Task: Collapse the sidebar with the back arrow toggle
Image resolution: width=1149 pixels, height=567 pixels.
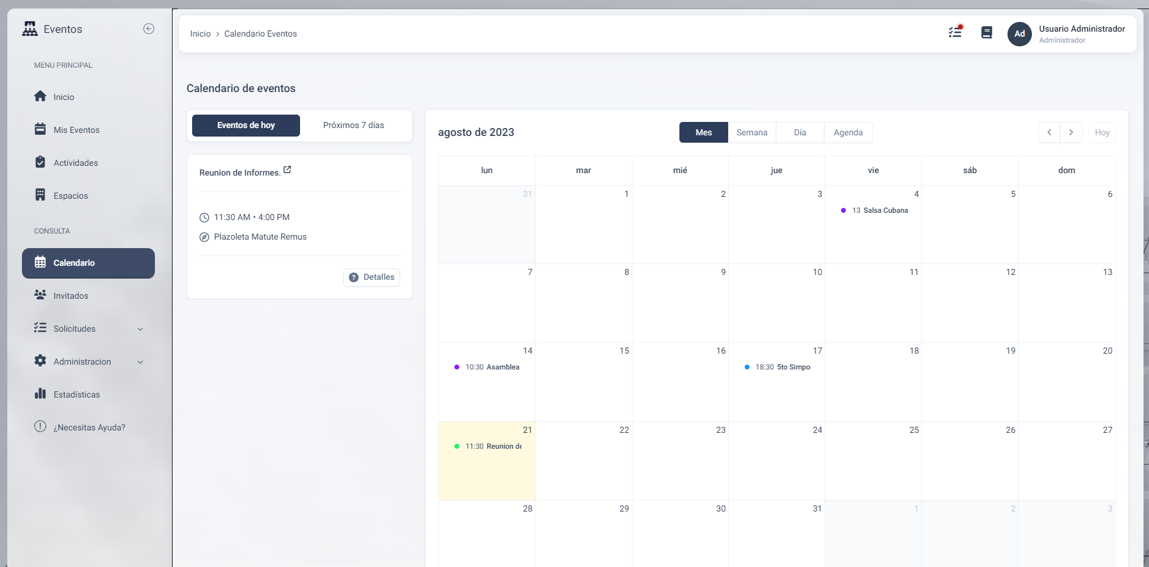Action: (148, 29)
